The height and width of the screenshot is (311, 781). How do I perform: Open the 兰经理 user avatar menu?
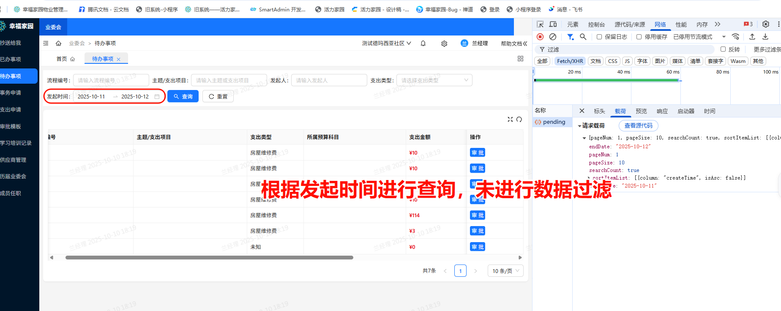tap(474, 43)
